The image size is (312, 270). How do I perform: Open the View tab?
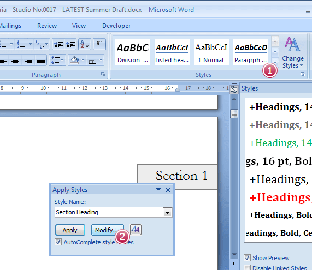[79, 26]
